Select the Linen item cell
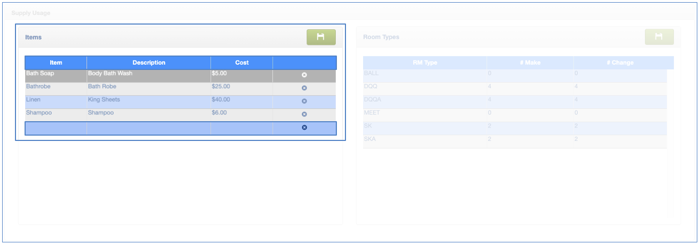 click(x=34, y=100)
